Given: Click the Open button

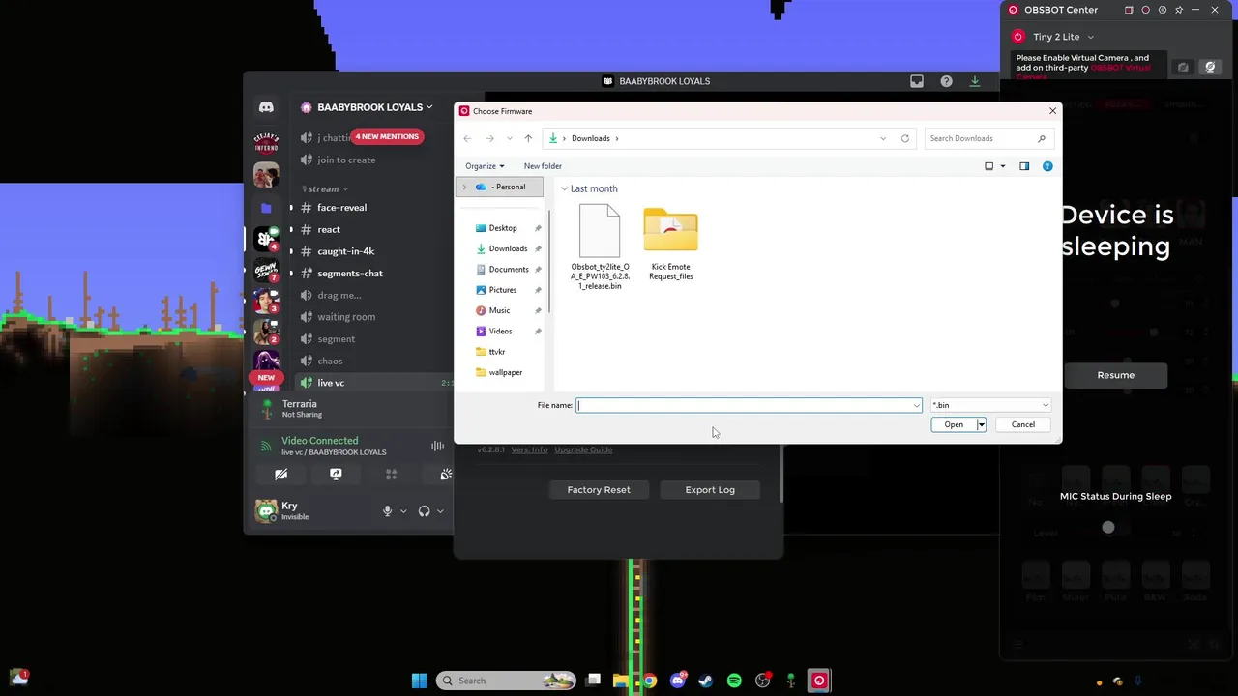Looking at the screenshot, I should (954, 424).
